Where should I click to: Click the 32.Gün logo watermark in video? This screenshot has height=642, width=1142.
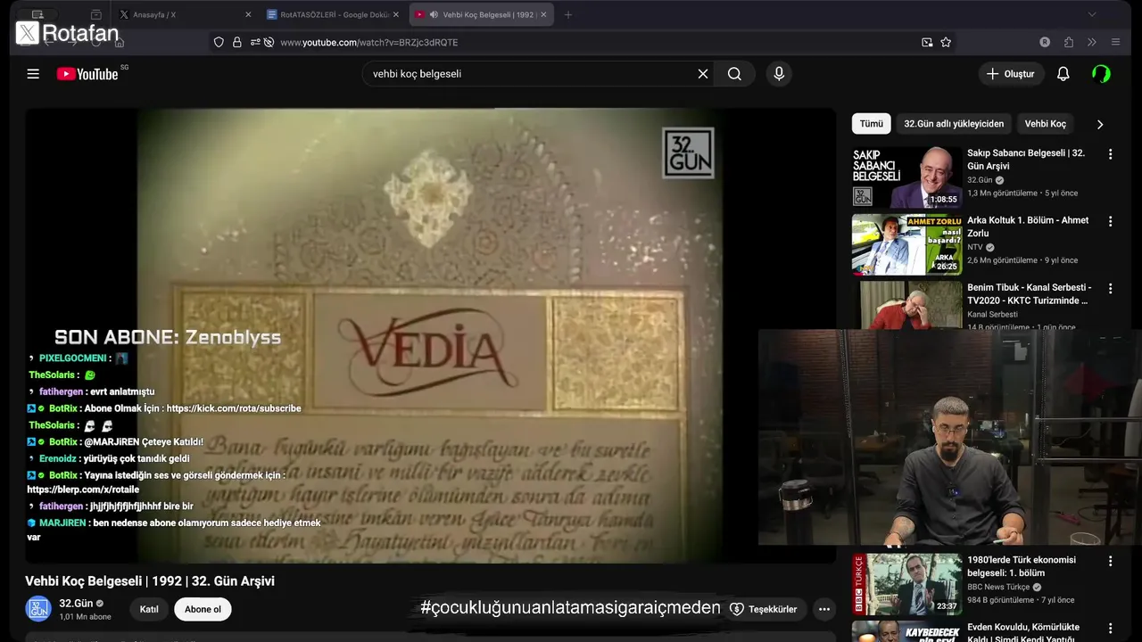click(688, 153)
